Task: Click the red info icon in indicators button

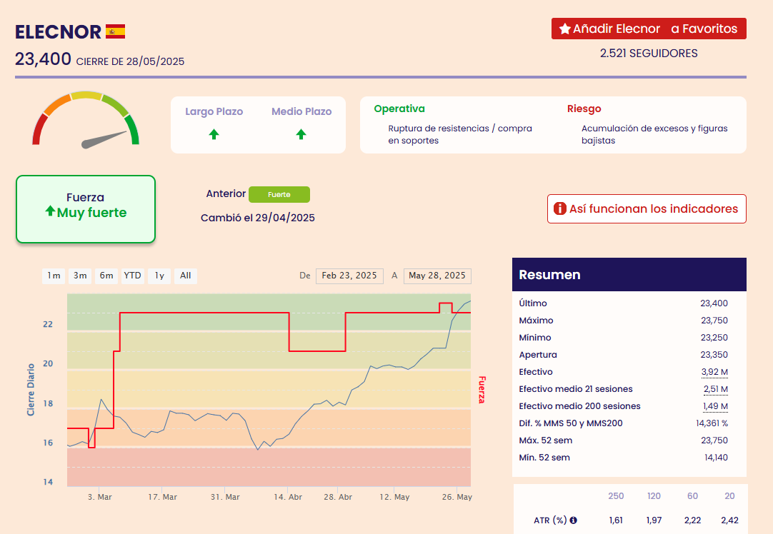Action: click(x=560, y=209)
